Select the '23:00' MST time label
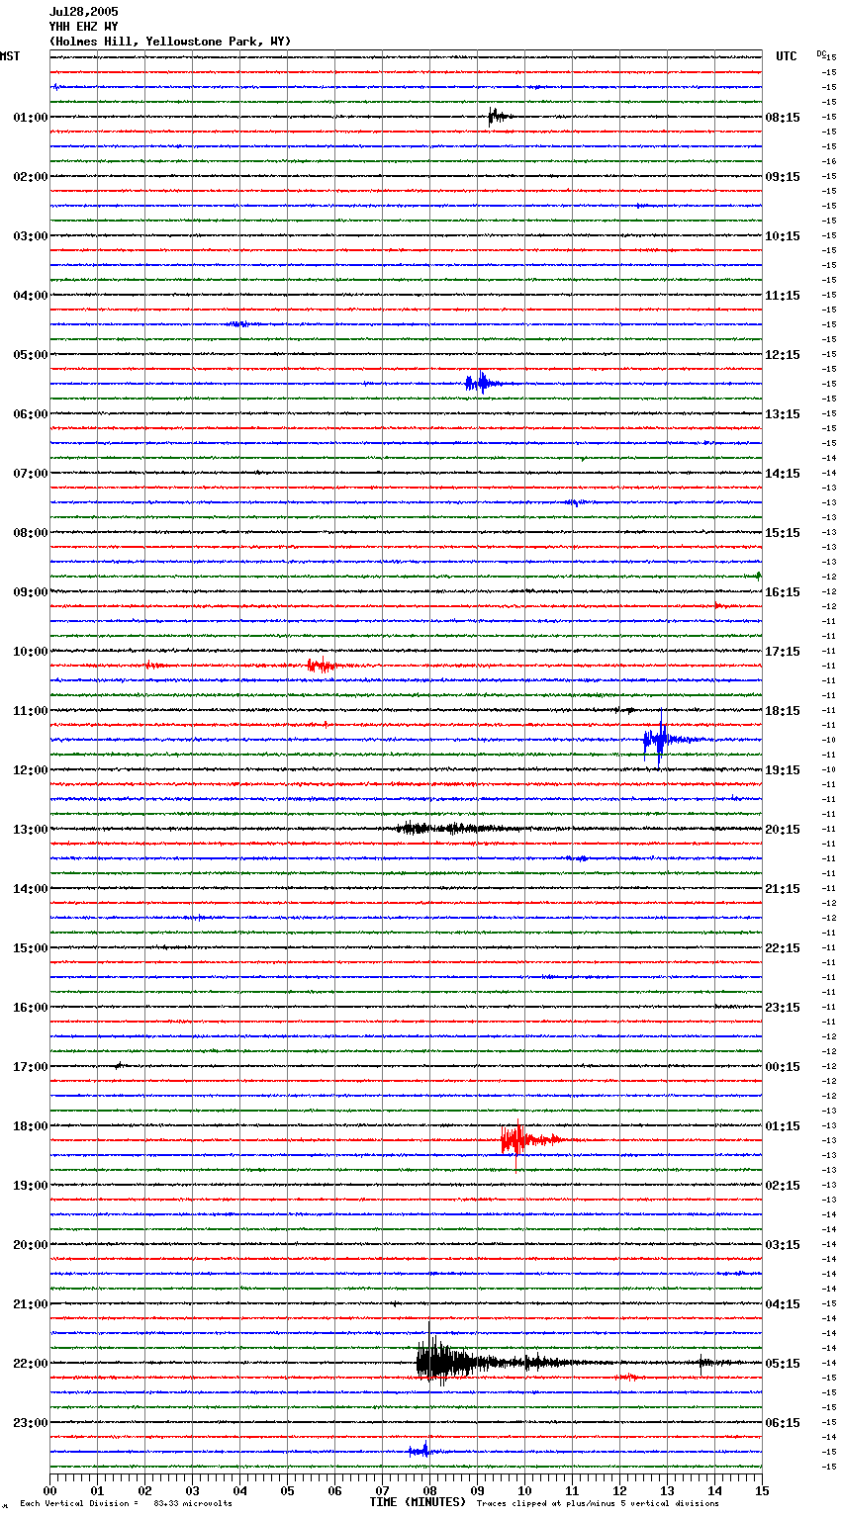This screenshot has width=841, height=1517. tap(30, 1423)
